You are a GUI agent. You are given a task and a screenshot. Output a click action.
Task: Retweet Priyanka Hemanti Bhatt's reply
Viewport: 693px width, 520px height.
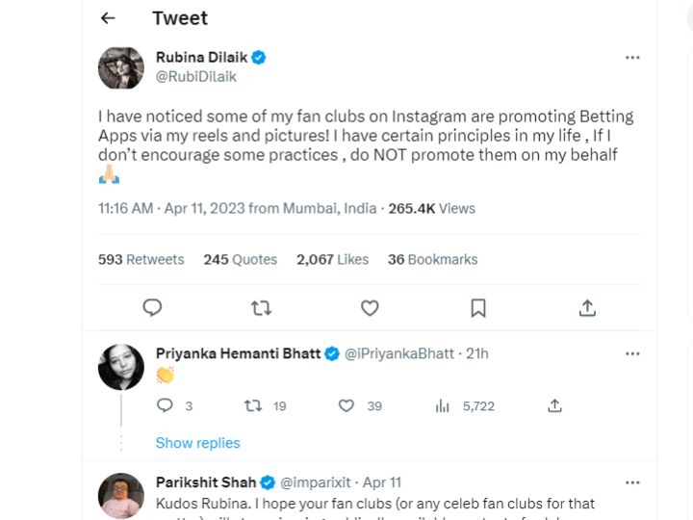pyautogui.click(x=254, y=406)
